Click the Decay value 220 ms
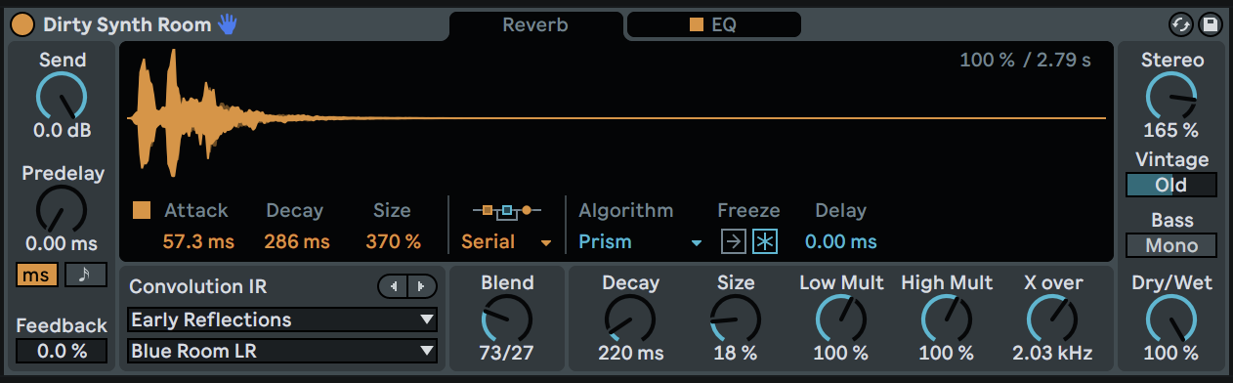1233x383 pixels. 630,353
